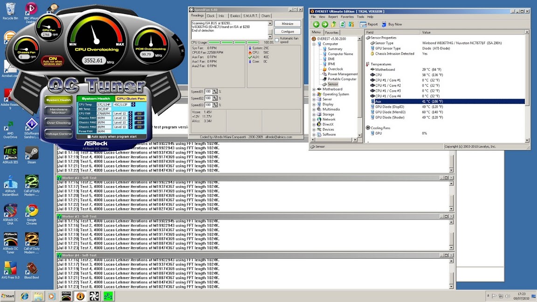Open ASRock InstantBoot desktop icon
Viewport: 537px width, 302px height.
pyautogui.click(x=10, y=186)
